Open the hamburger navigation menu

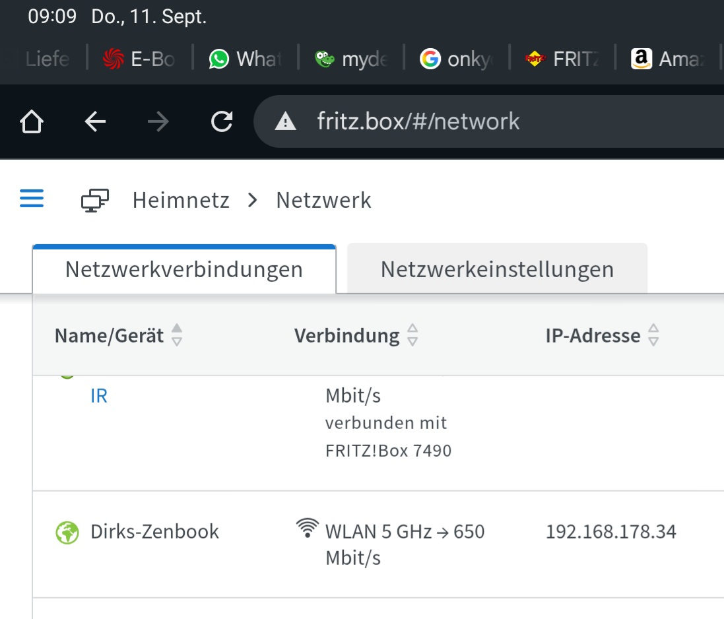(32, 199)
